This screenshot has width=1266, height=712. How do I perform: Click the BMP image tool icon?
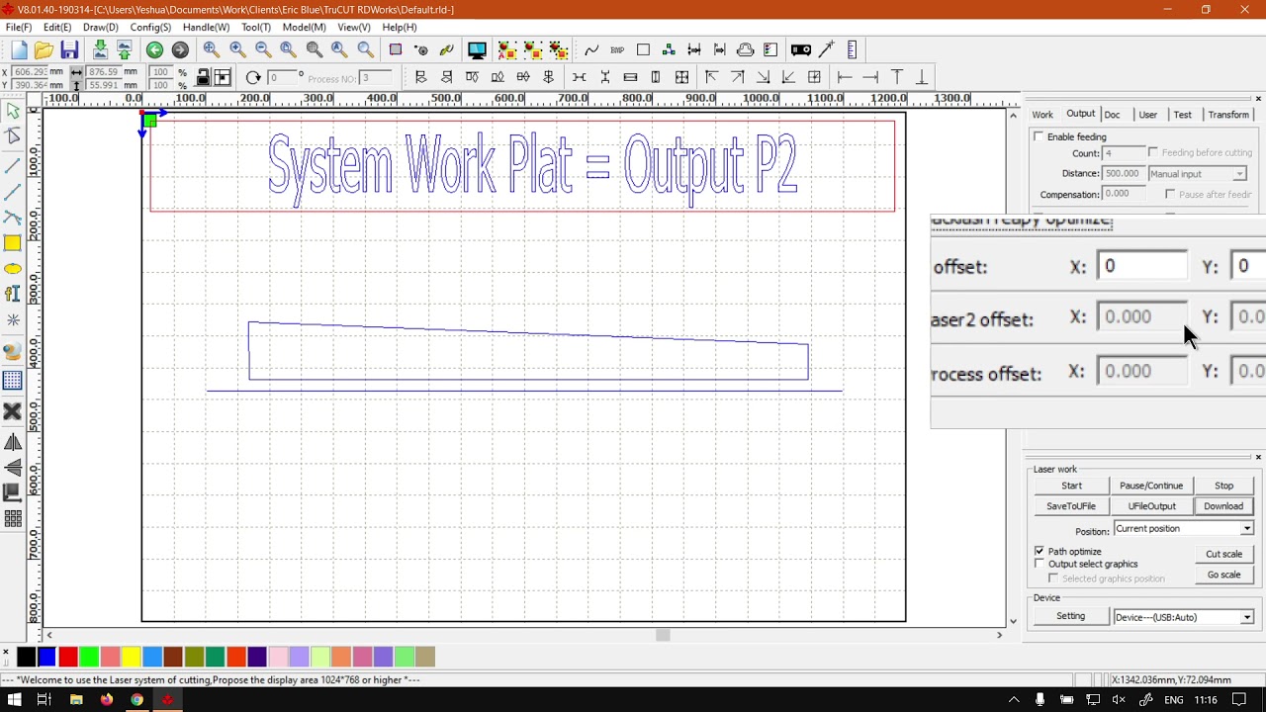pos(617,50)
